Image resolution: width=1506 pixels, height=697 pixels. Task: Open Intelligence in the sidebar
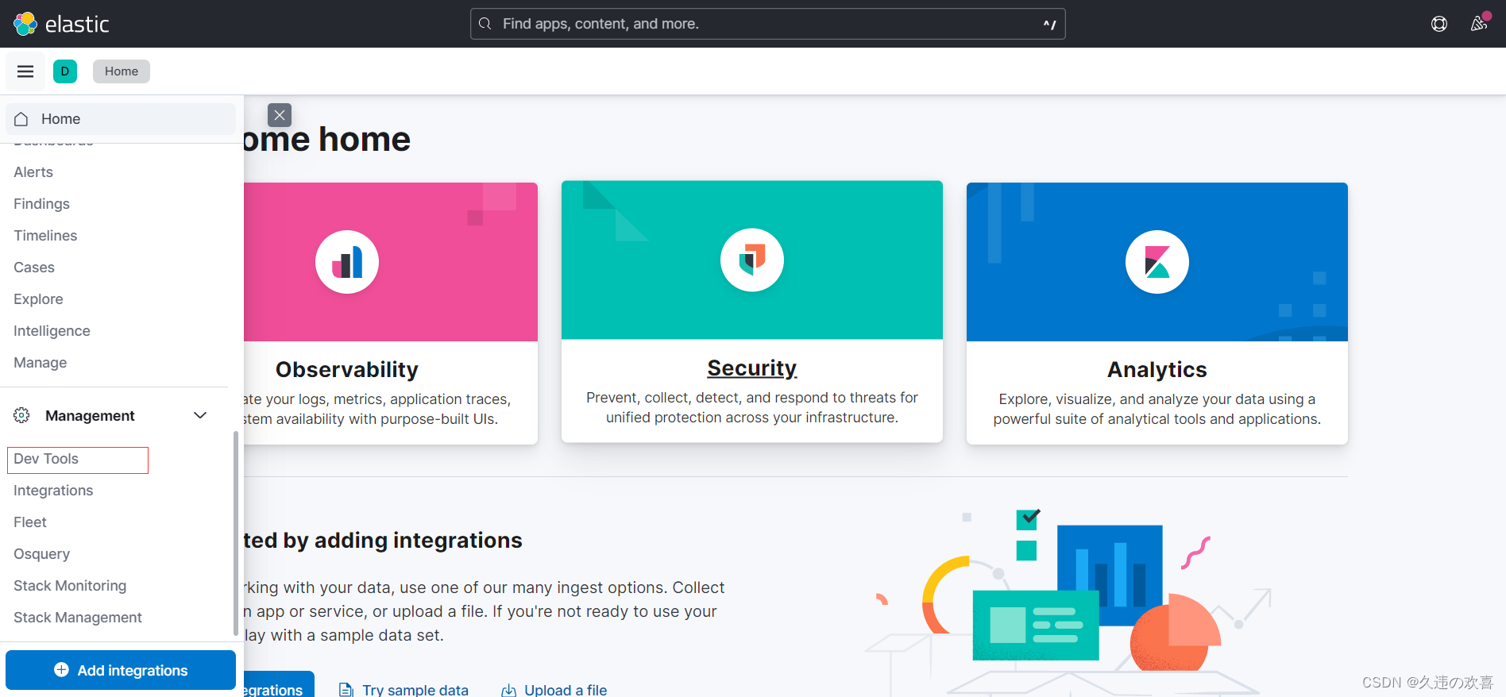point(52,331)
